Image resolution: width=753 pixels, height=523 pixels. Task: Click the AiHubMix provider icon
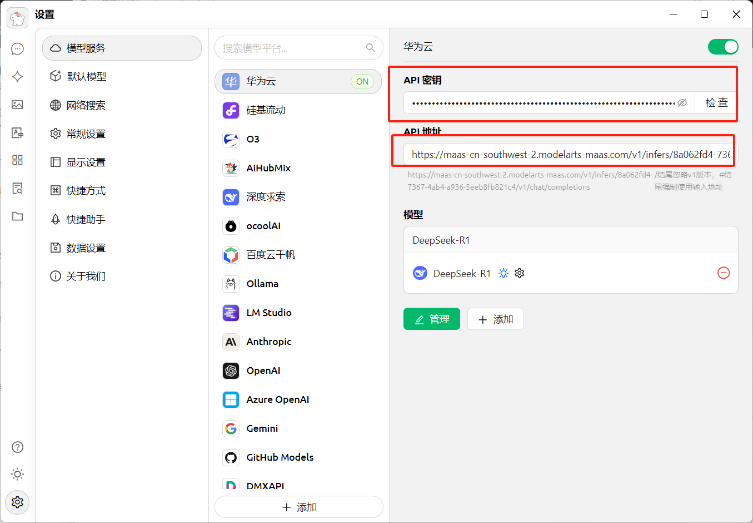pyautogui.click(x=231, y=168)
